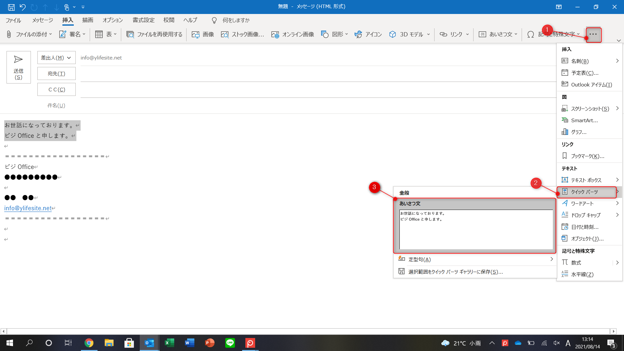The width and height of the screenshot is (624, 351).
Task: Click the undo arrow icon
Action: (x=22, y=7)
